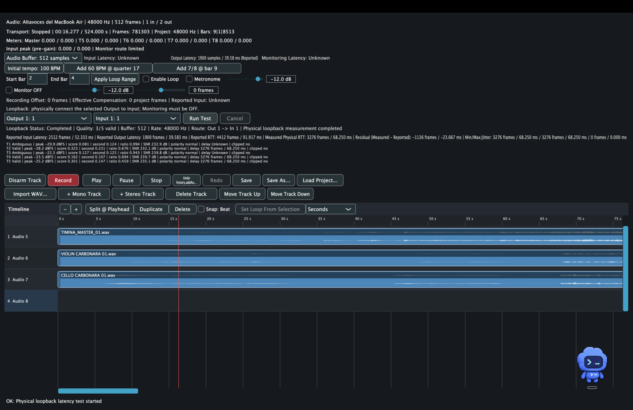Zoom out timeline with minus button

click(x=65, y=209)
